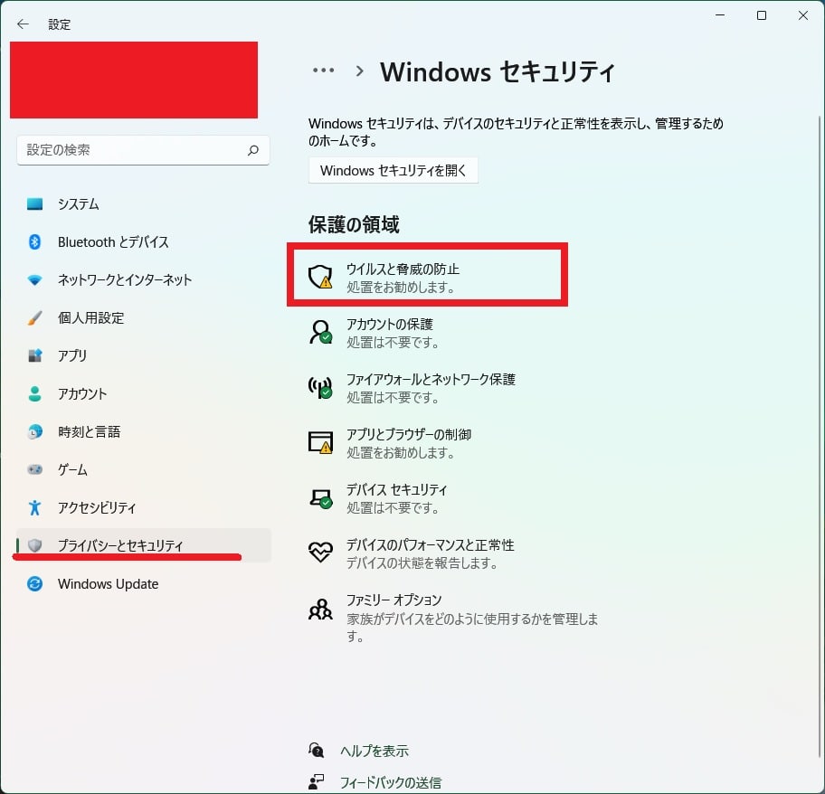Click the アカウント person icon
This screenshot has height=794, width=825.
point(34,394)
